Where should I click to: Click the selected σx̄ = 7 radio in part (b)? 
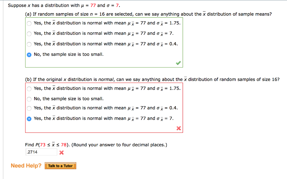coord(29,118)
